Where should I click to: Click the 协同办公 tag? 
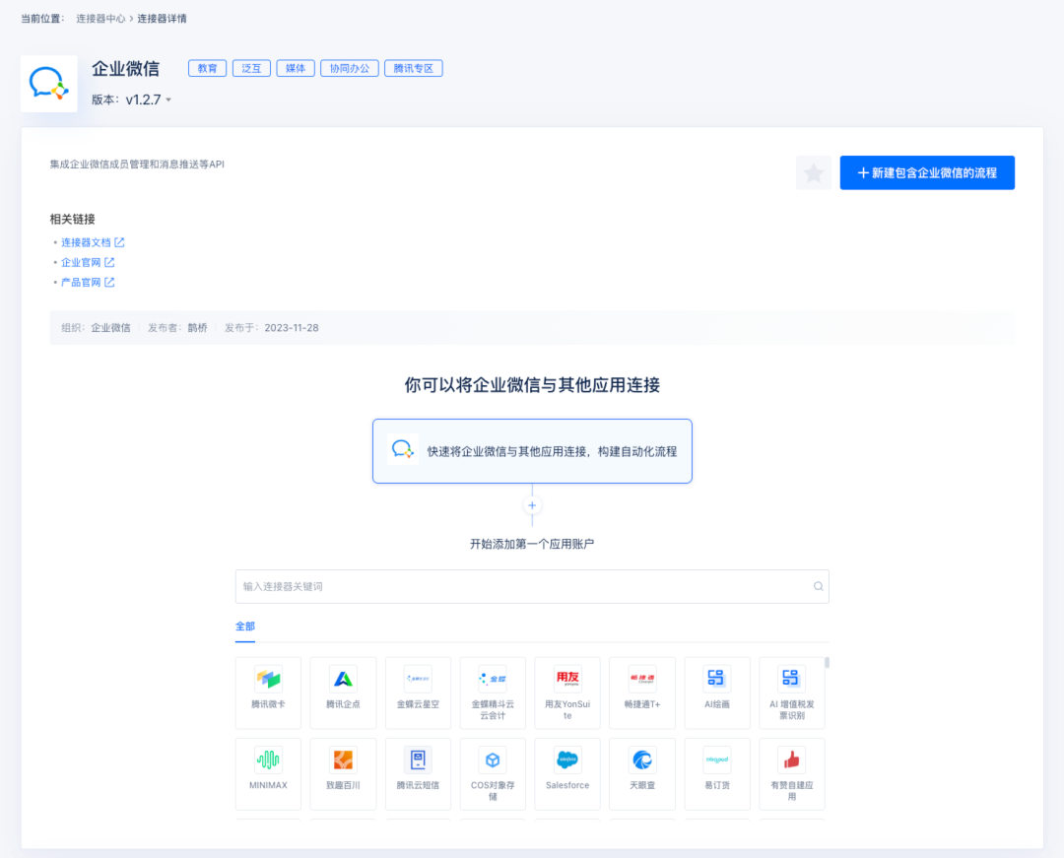click(350, 69)
